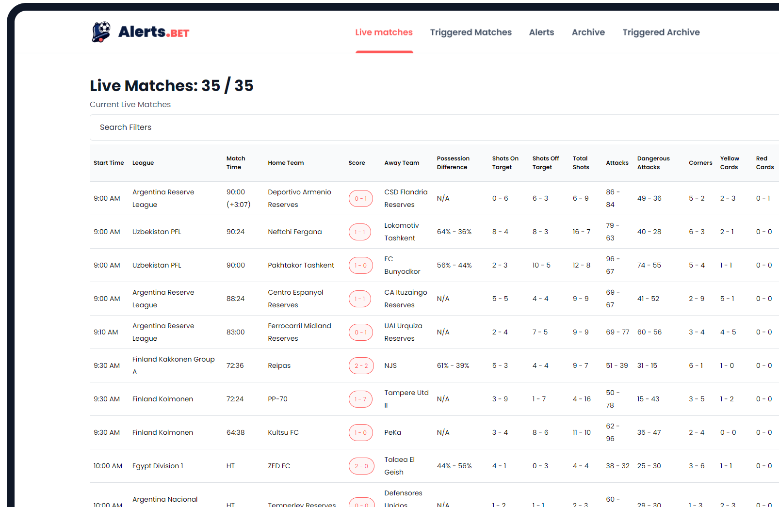Click the 1-0 score badge for Pakhtakor Tashkent
The width and height of the screenshot is (779, 507).
(360, 266)
